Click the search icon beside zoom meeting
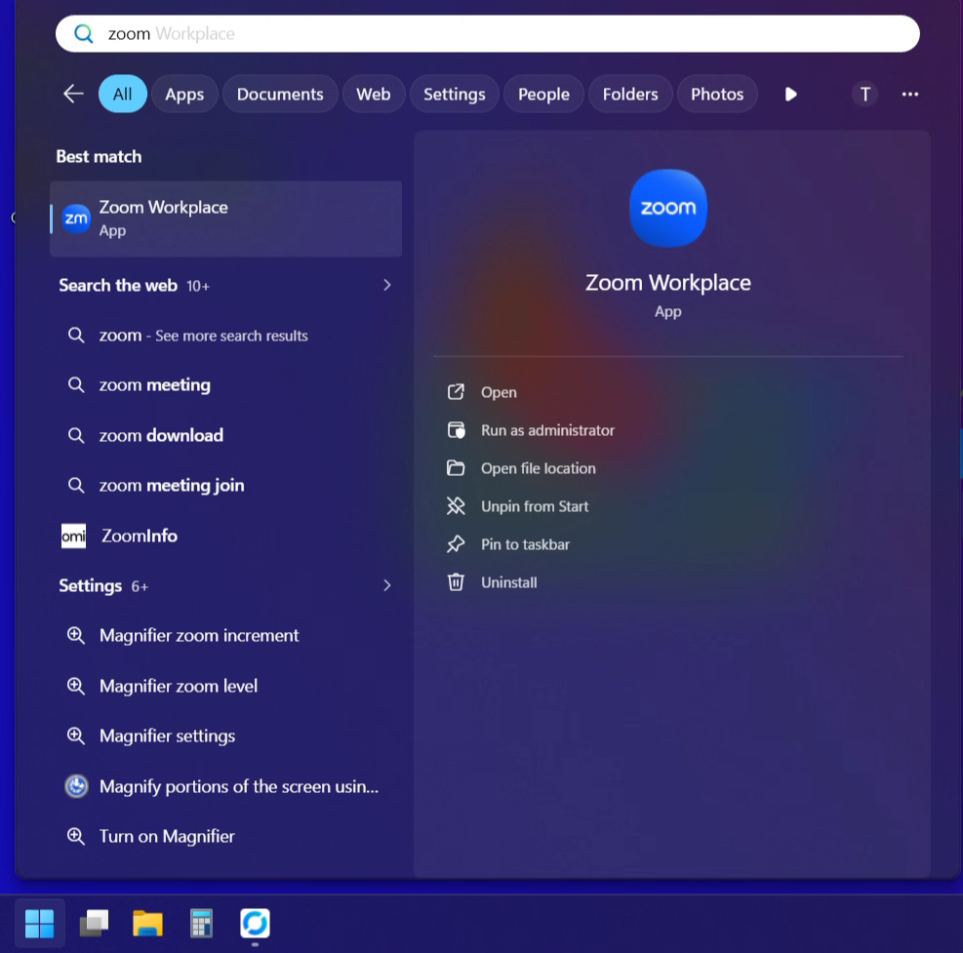Image resolution: width=963 pixels, height=953 pixels. (x=76, y=385)
